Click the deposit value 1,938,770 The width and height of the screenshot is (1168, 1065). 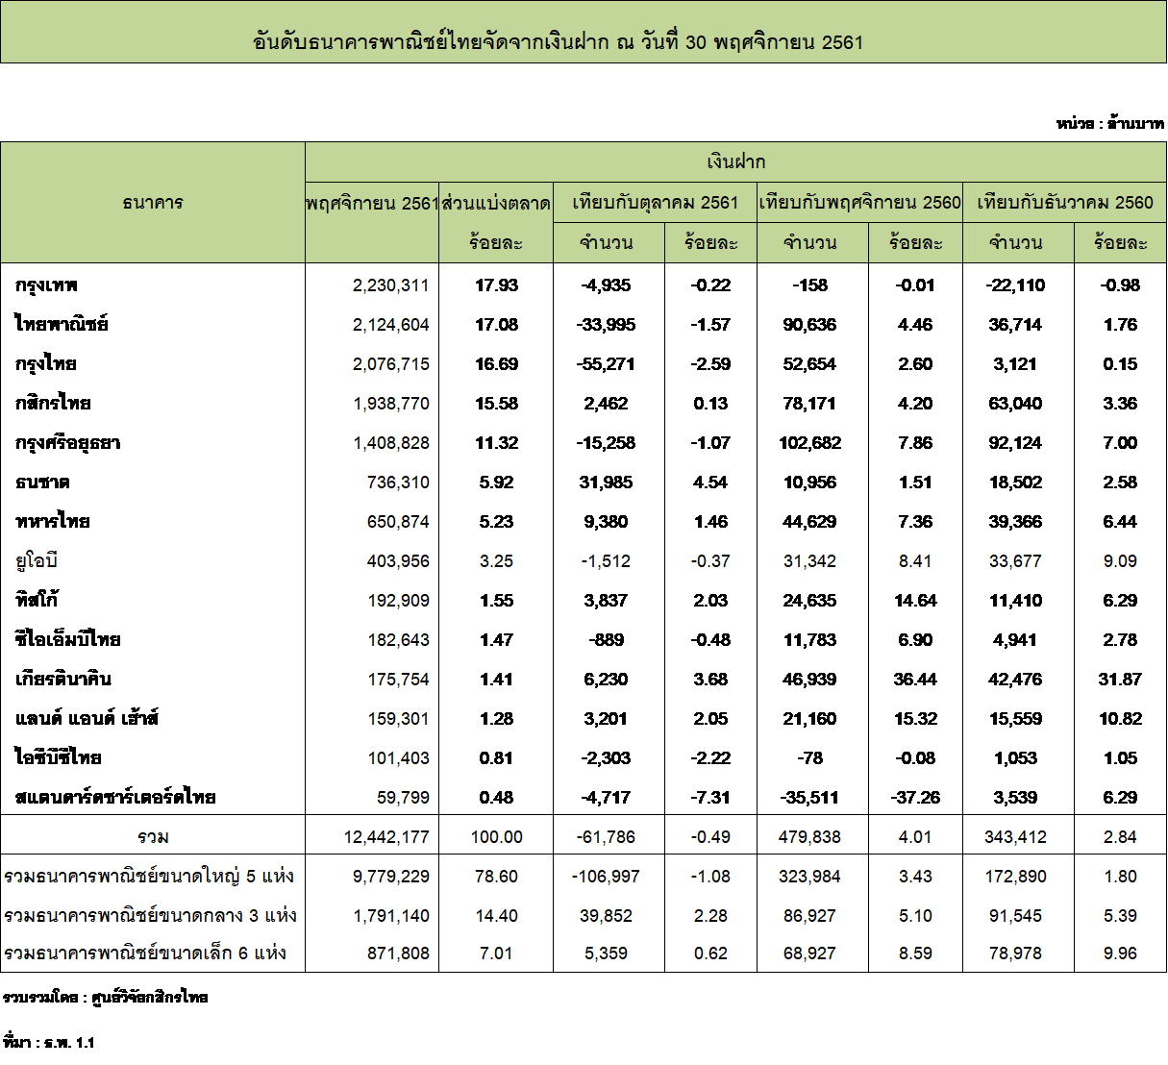click(x=390, y=404)
